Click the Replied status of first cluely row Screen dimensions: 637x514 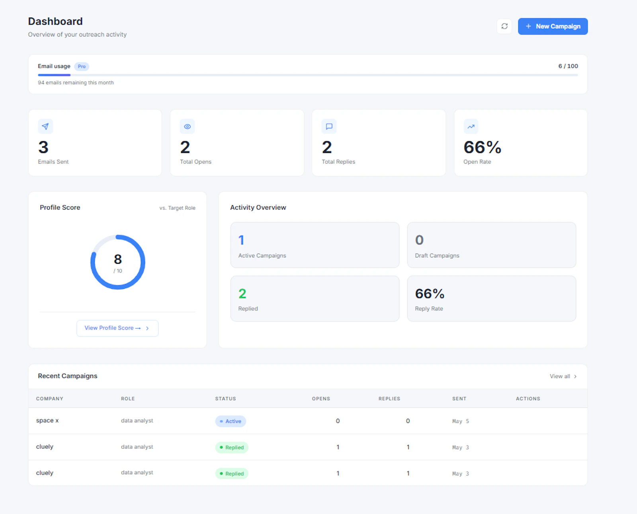coord(232,448)
